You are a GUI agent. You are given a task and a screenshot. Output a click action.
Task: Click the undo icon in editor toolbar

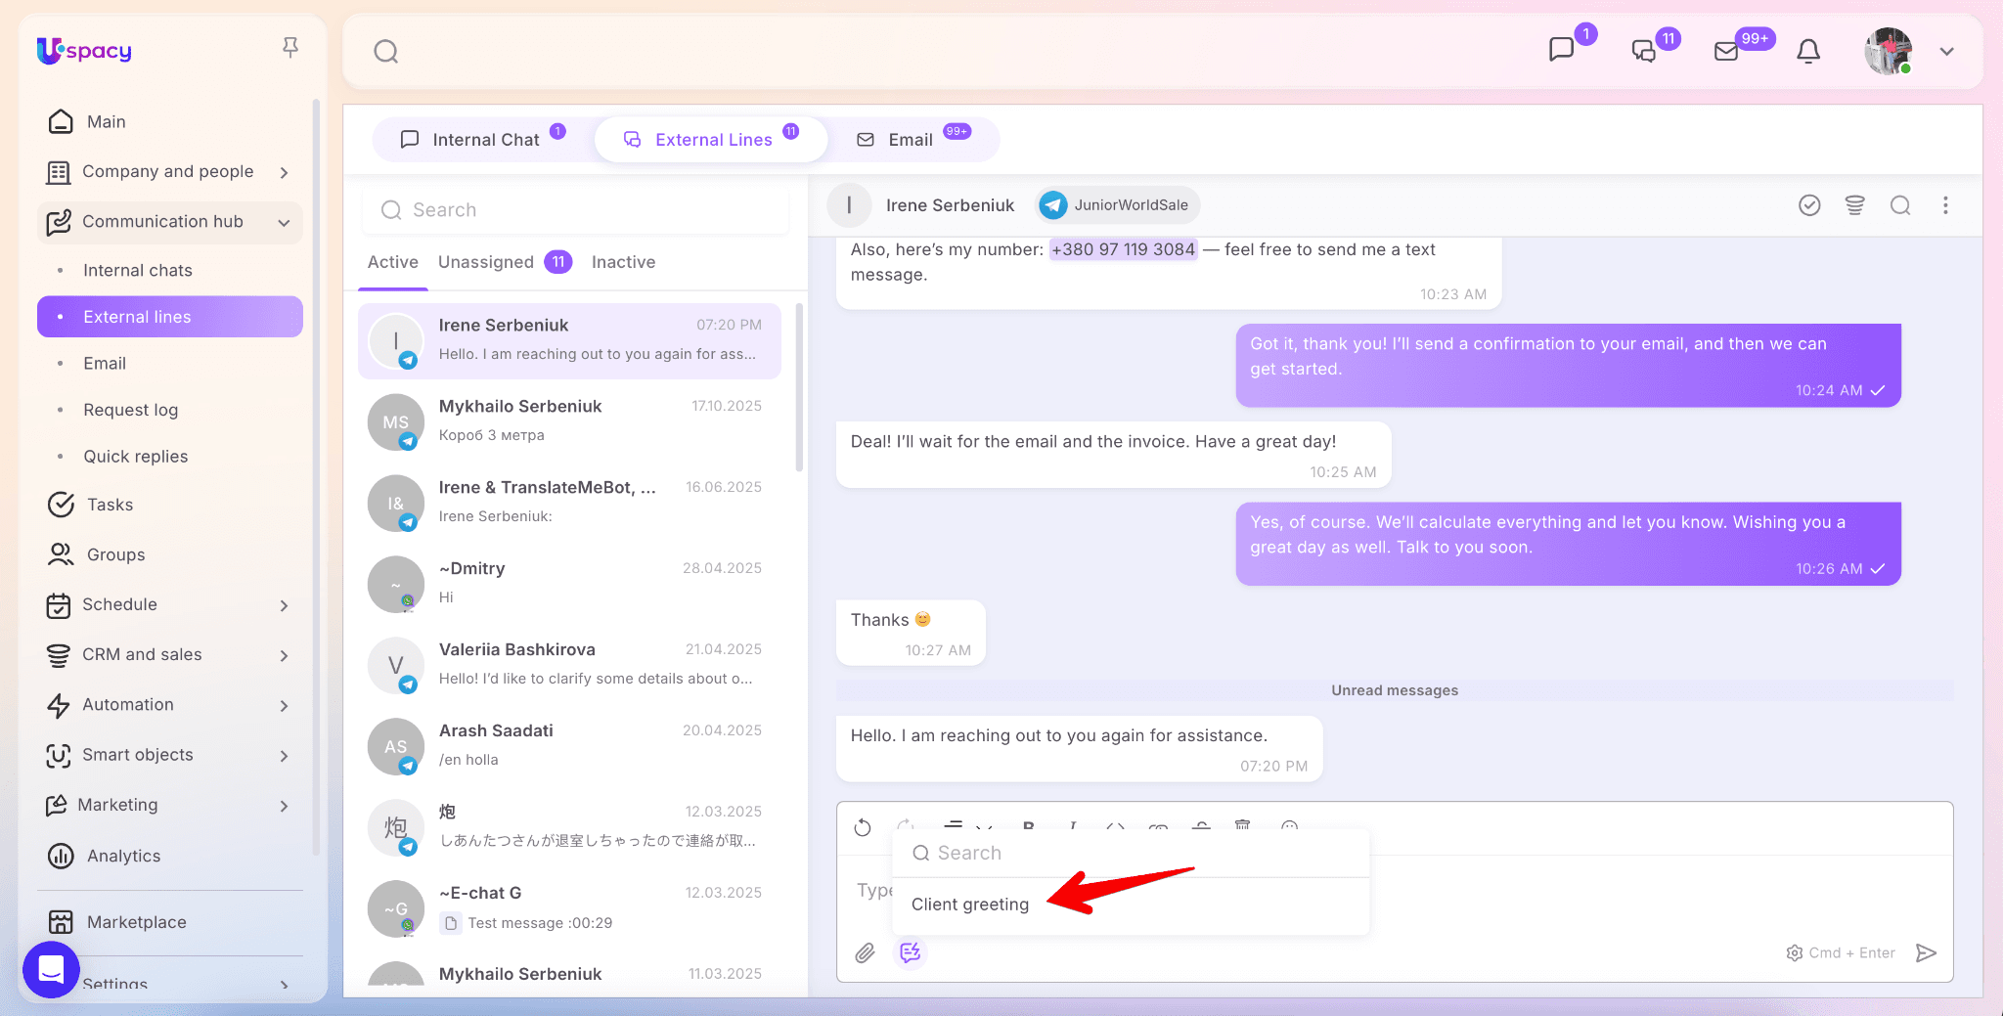(863, 827)
